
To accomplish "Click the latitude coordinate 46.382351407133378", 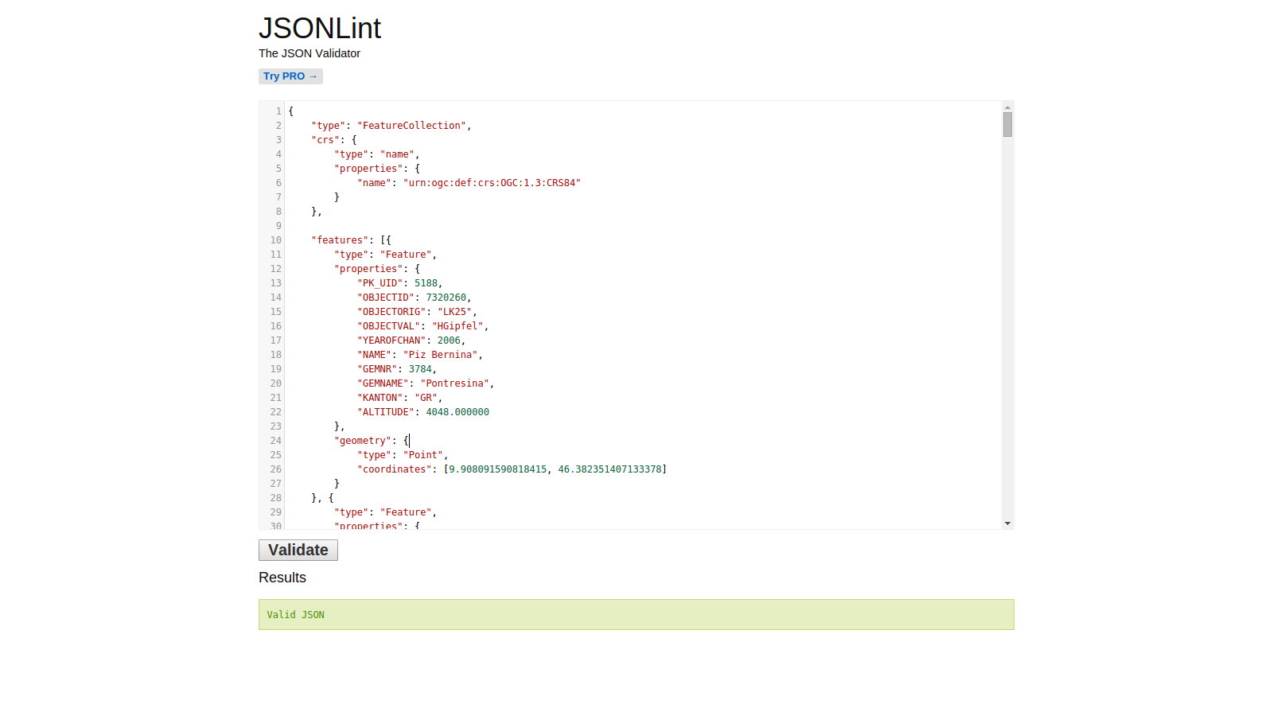I will click(609, 469).
